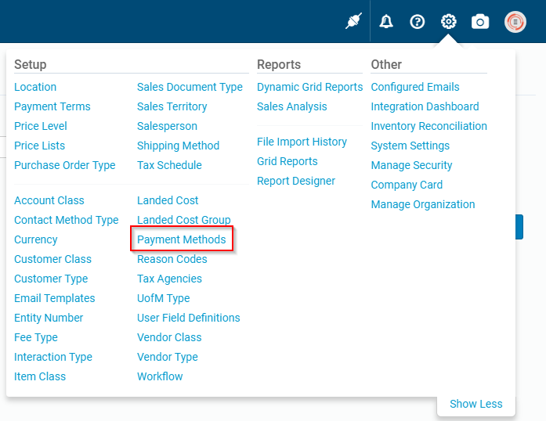Click the help question mark icon
This screenshot has width=546, height=421.
click(418, 22)
